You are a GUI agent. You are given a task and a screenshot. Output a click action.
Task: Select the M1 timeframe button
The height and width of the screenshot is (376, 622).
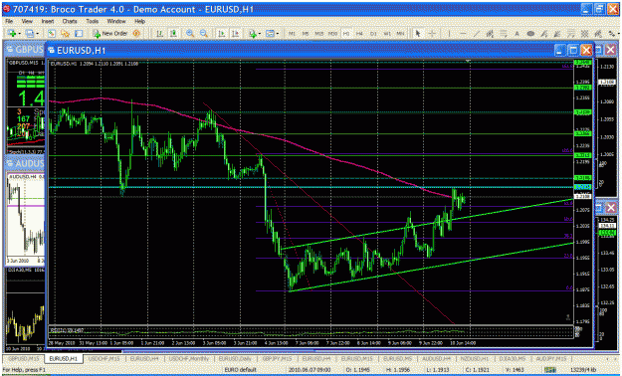click(x=292, y=34)
